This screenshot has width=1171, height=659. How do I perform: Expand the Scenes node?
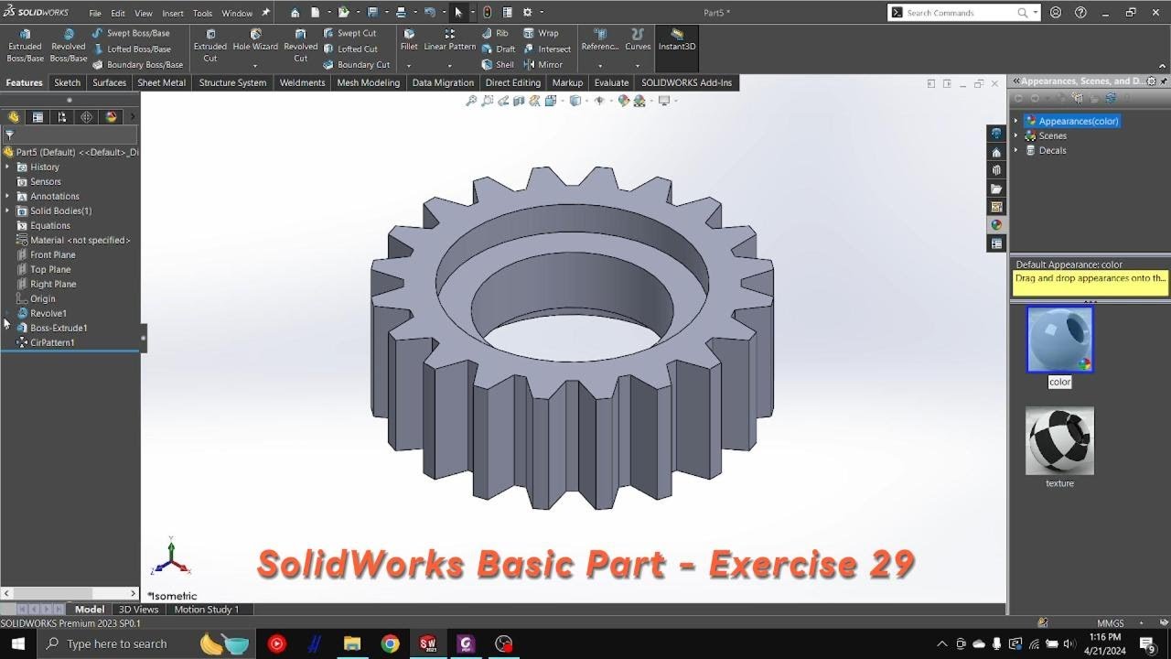pos(1015,135)
